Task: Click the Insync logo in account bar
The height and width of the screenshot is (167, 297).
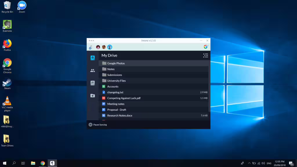Action: [x=91, y=47]
